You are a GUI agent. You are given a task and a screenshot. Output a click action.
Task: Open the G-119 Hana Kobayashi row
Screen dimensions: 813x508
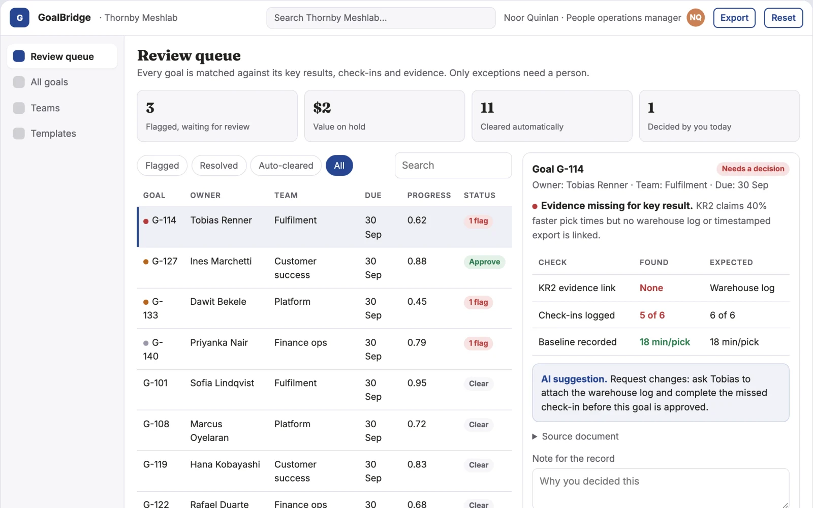pos(324,471)
